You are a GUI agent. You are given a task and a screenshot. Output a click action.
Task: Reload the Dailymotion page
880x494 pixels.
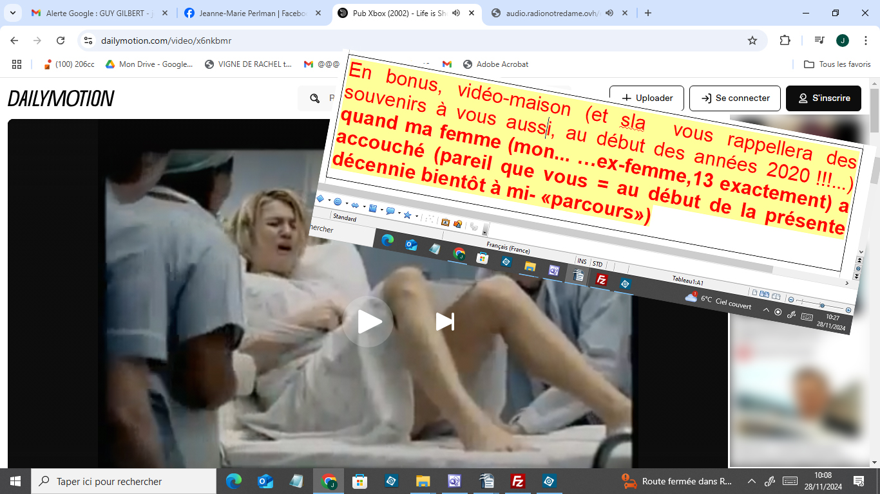61,41
